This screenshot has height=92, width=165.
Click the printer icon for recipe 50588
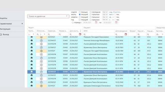[x=31, y=44]
